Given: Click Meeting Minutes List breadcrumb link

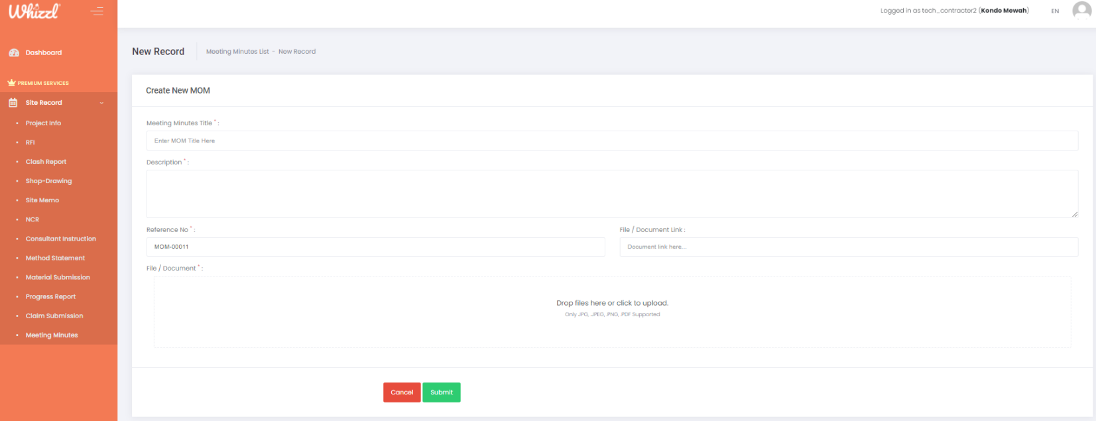Looking at the screenshot, I should [237, 52].
